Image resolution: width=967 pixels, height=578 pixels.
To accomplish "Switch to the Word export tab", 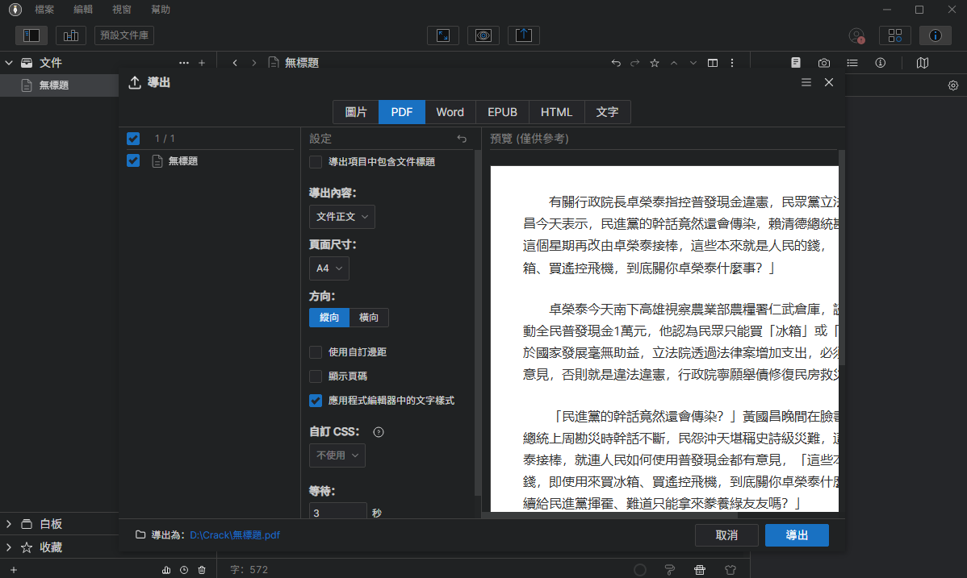I will (x=450, y=112).
